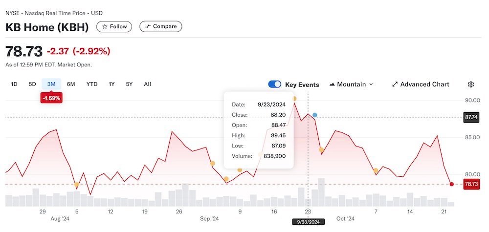The image size is (489, 232).
Task: Expand the Mountain chart type dropdown
Action: pos(352,84)
